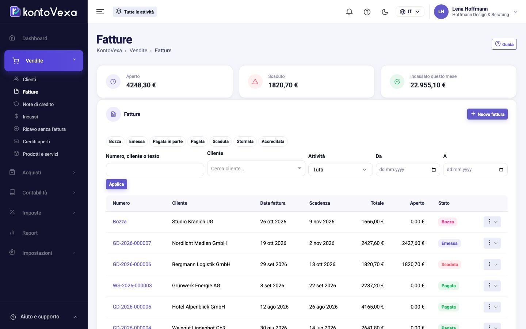Open Note di credito page
Viewport: 526px width, 329px height.
[38, 104]
